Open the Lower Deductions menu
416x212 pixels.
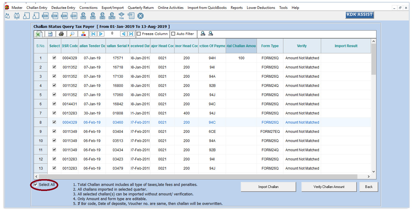click(261, 8)
